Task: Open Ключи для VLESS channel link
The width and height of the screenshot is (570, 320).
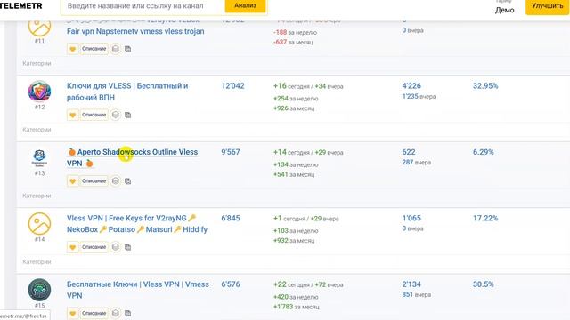Action: [x=127, y=92]
